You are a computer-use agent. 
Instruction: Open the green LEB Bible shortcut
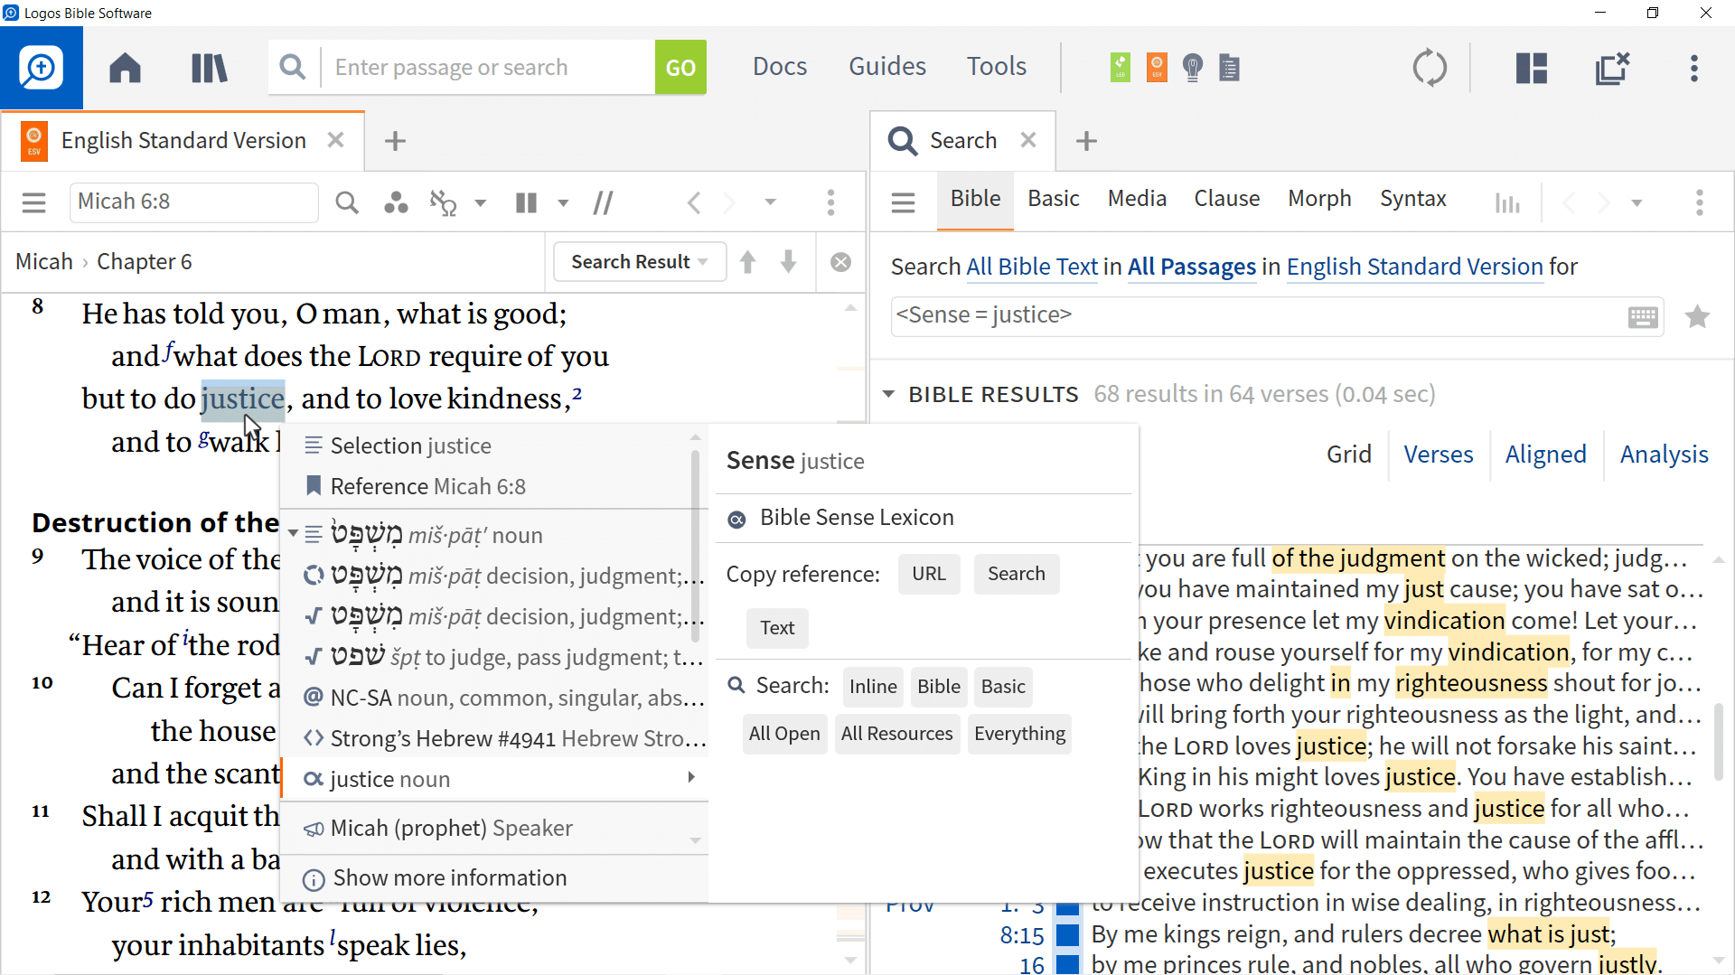tap(1121, 67)
